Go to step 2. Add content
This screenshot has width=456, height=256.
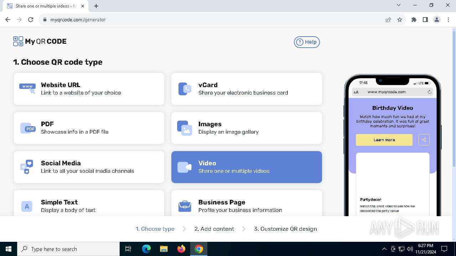pos(214,229)
